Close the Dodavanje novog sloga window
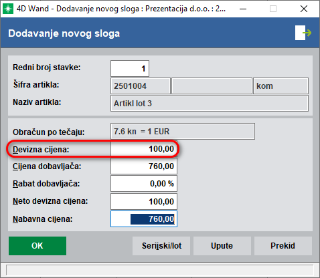The image size is (320, 278). click(304, 9)
